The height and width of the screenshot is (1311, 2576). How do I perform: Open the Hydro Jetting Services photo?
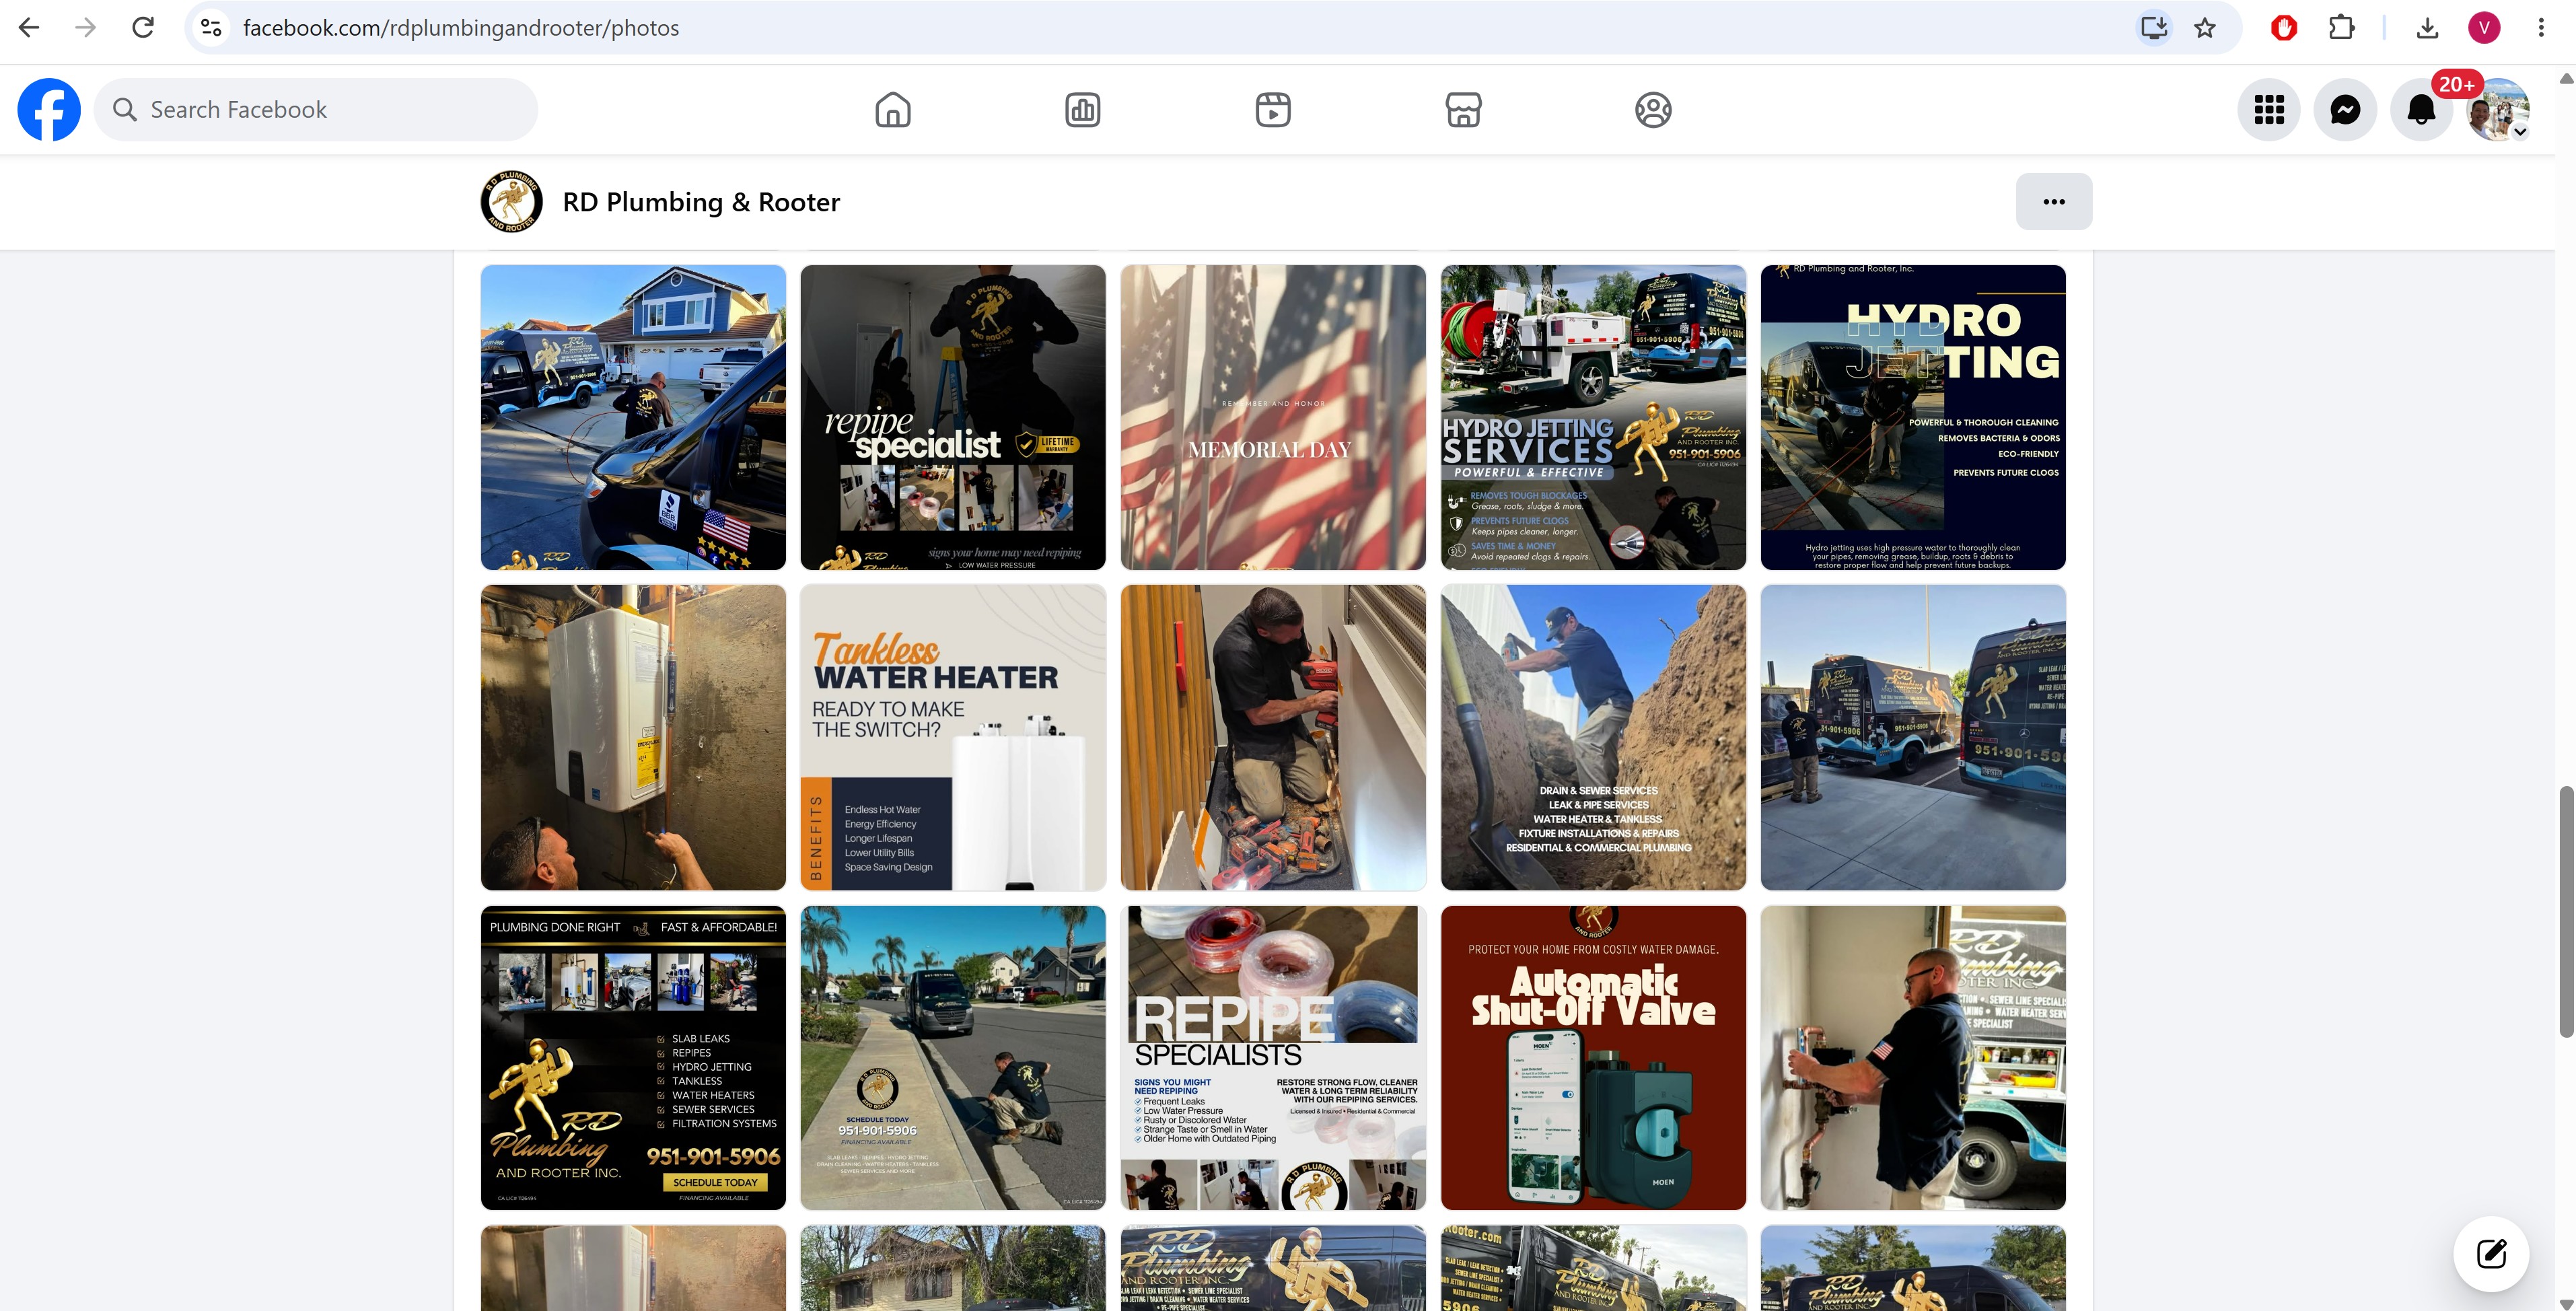[x=1593, y=418]
